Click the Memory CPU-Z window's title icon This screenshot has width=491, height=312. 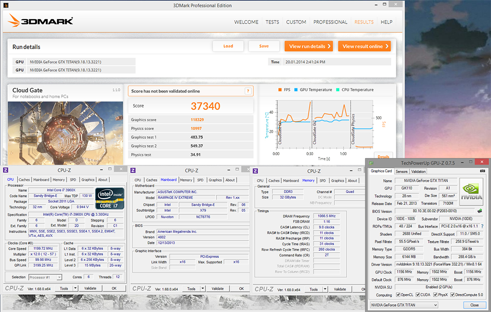pyautogui.click(x=255, y=171)
